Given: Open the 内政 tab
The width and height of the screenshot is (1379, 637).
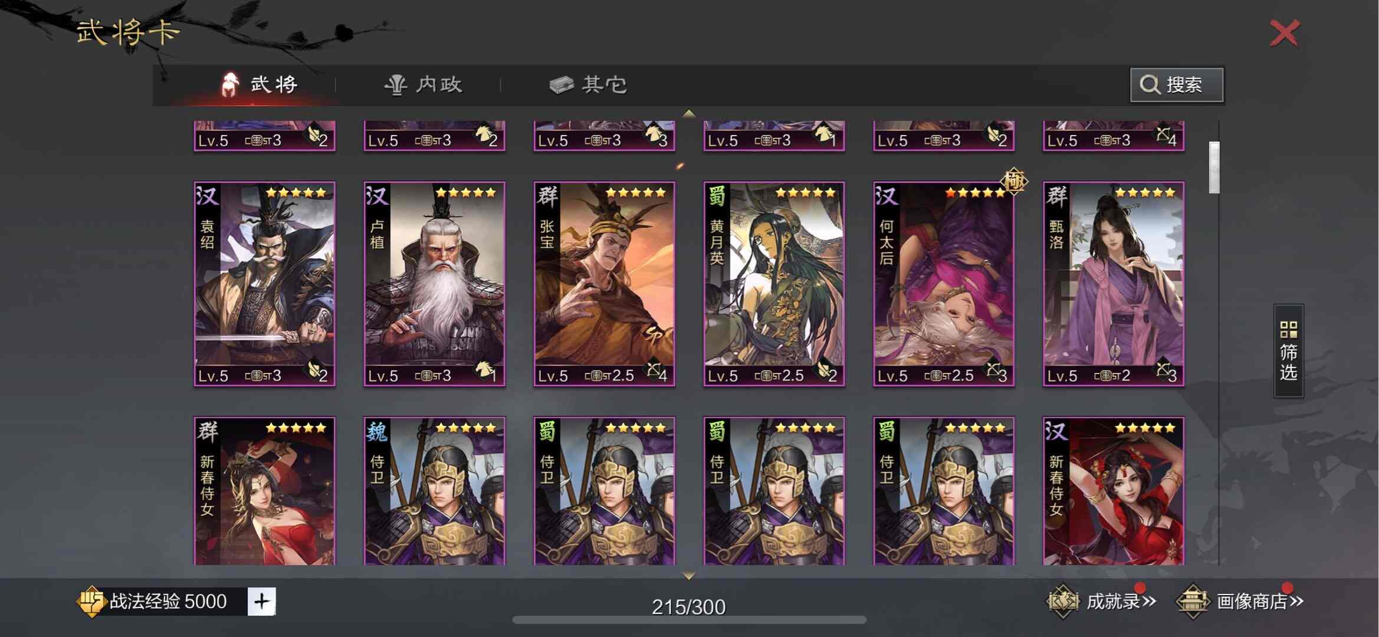Looking at the screenshot, I should 423,84.
